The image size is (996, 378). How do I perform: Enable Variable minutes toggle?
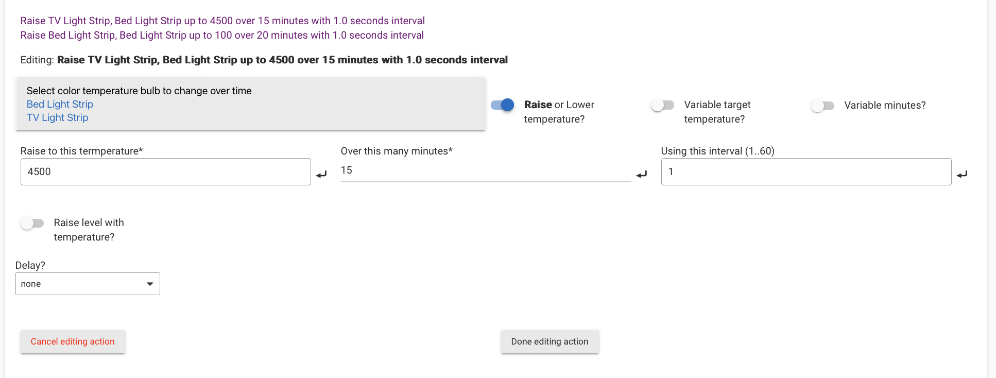(x=822, y=106)
